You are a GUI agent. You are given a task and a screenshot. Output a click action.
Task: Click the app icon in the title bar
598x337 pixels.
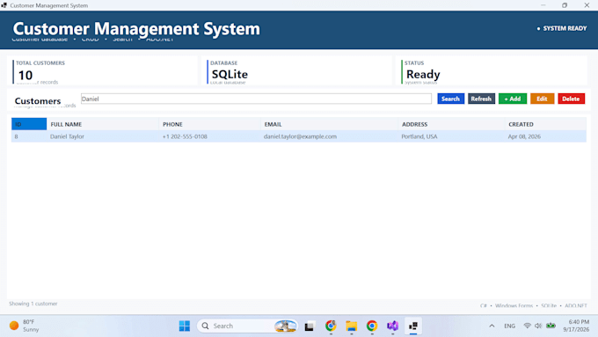point(4,5)
